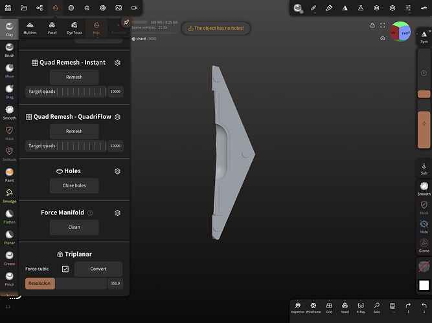The width and height of the screenshot is (432, 323).
Task: Open the Camera menu icon
Action: (134, 8)
